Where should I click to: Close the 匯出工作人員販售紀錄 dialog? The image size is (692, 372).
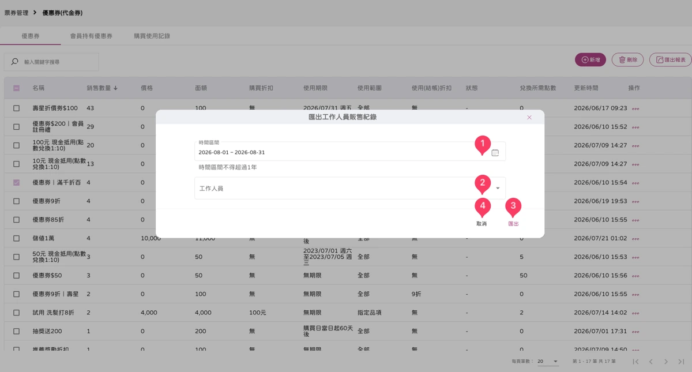[529, 117]
